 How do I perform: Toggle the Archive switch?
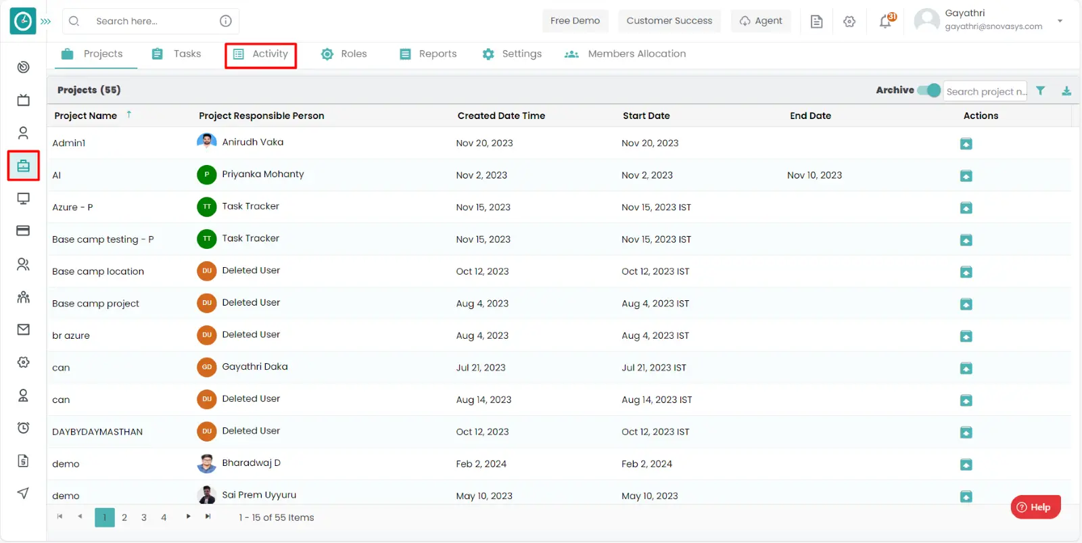929,90
